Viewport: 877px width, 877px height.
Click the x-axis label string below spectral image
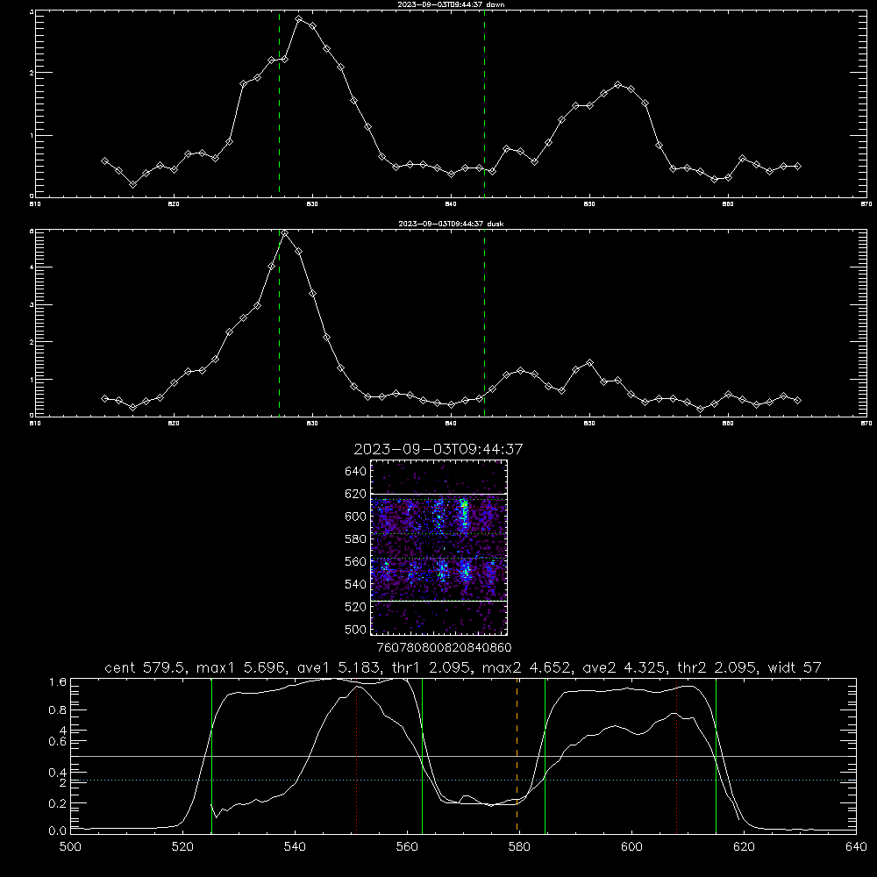tap(444, 647)
